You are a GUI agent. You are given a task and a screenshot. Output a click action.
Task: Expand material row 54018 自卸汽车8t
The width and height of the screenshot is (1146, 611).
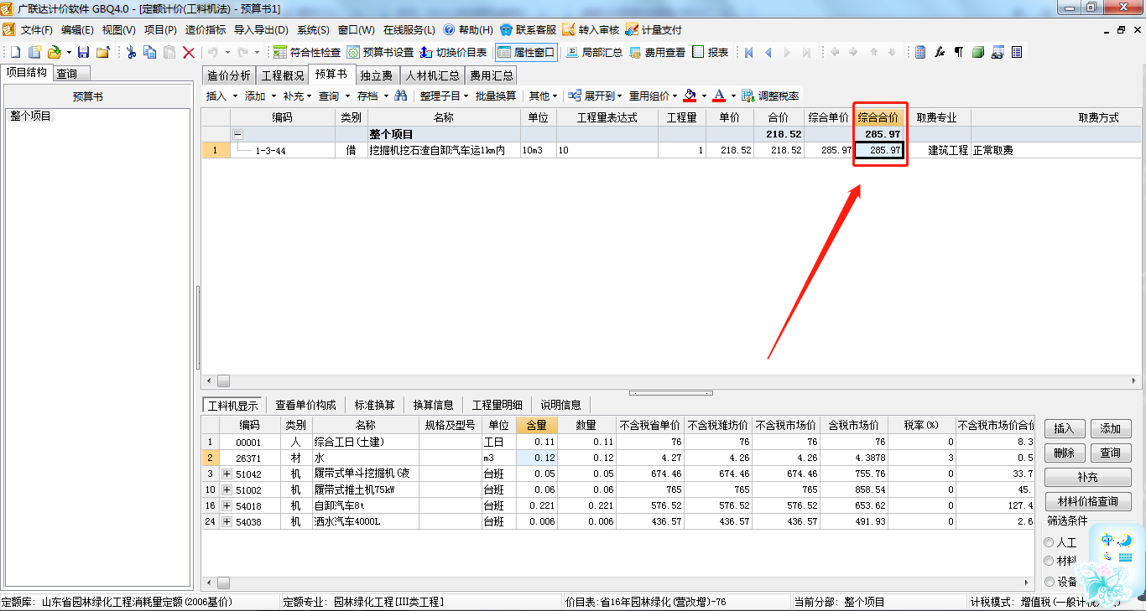click(227, 505)
